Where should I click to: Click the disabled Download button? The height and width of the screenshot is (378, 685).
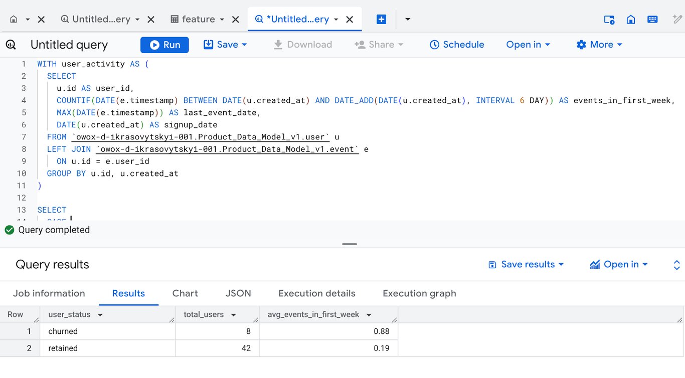[x=302, y=45]
